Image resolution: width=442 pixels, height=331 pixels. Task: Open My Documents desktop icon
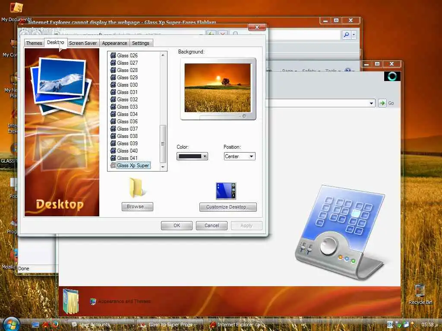pyautogui.click(x=16, y=11)
